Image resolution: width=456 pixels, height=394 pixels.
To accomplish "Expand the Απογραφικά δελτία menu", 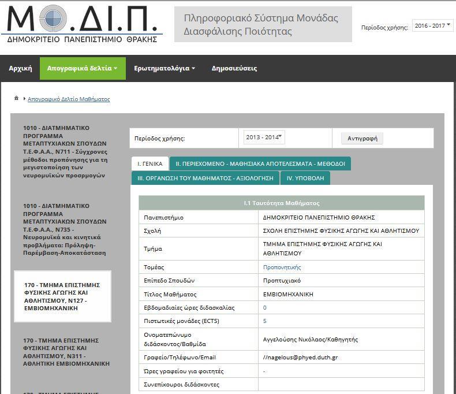I will 83,68.
